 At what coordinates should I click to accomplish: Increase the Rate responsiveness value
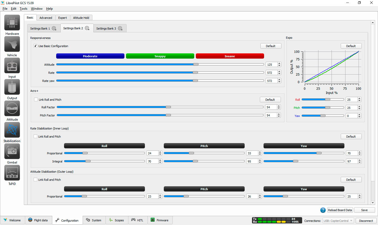(x=279, y=71)
